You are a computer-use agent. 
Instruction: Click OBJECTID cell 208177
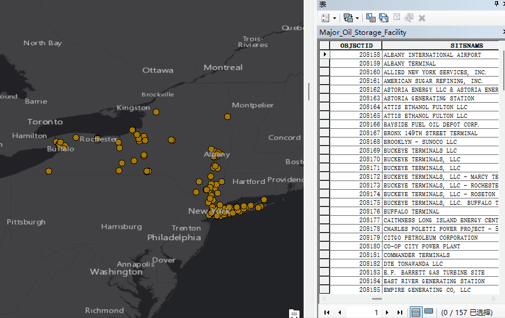[356, 220]
